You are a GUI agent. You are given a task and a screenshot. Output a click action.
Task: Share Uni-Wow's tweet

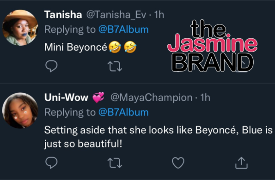[x=241, y=163]
